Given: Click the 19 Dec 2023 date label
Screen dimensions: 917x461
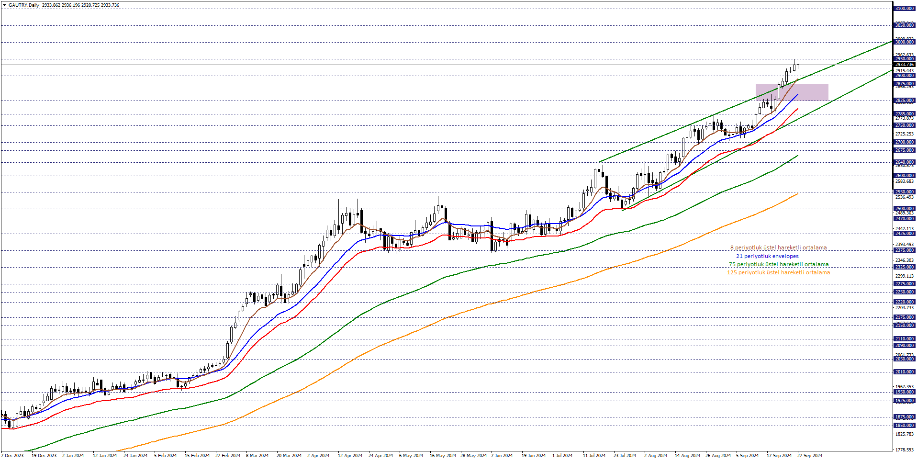Looking at the screenshot, I should click(x=44, y=456).
